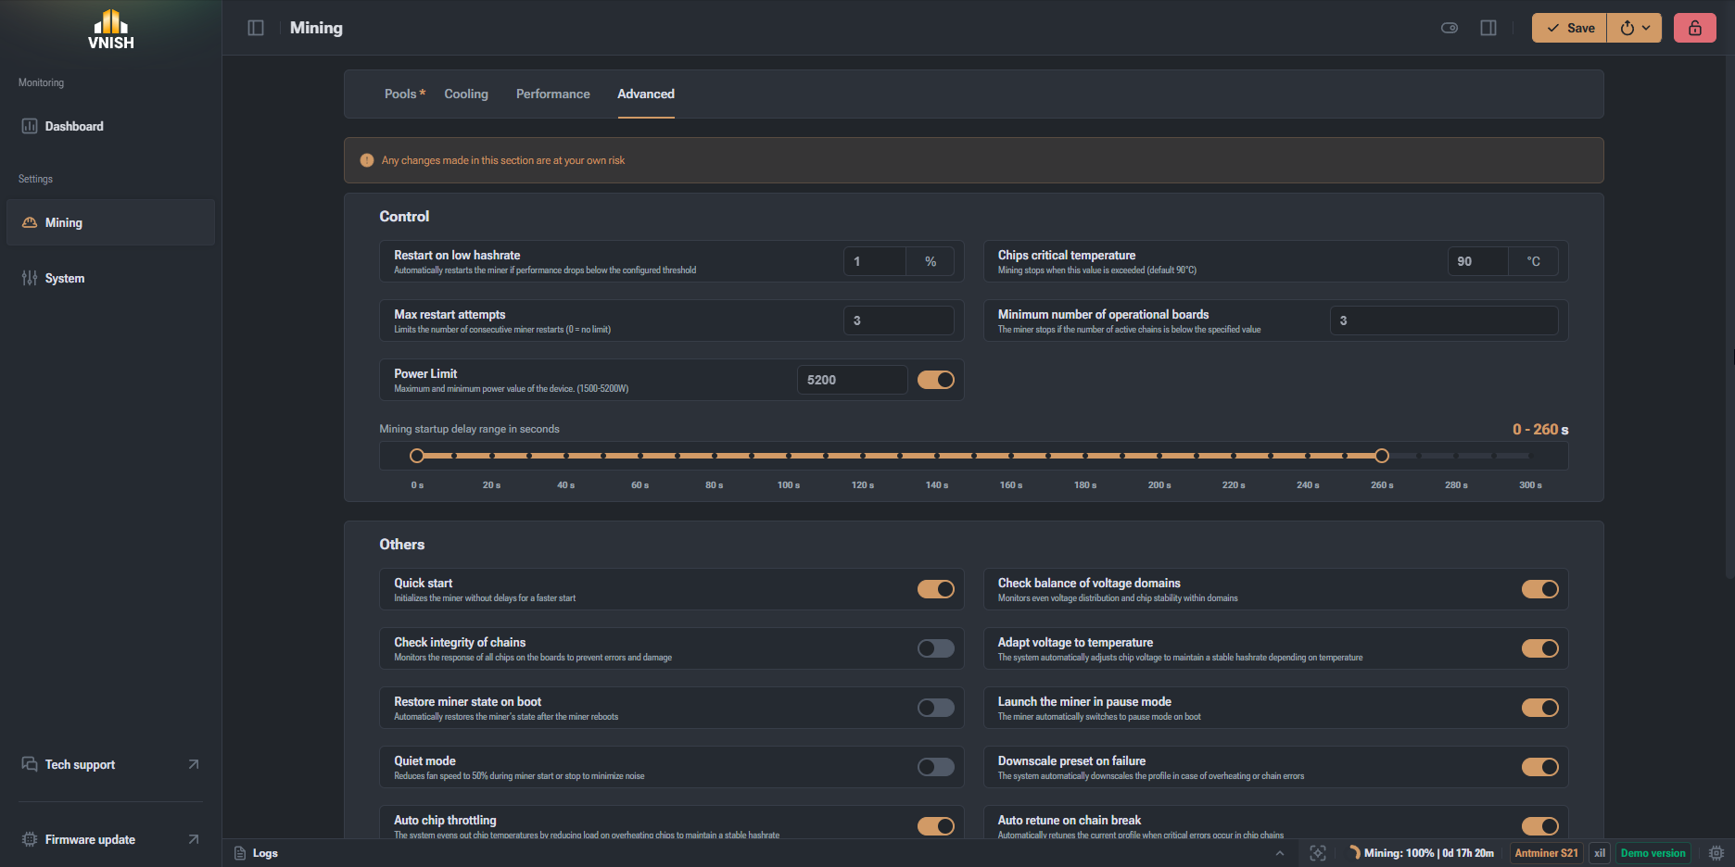The image size is (1735, 867).
Task: Click the locate-device scan icon in status bar
Action: point(1318,853)
